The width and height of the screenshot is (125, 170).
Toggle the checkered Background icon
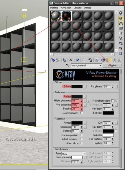tap(121, 23)
